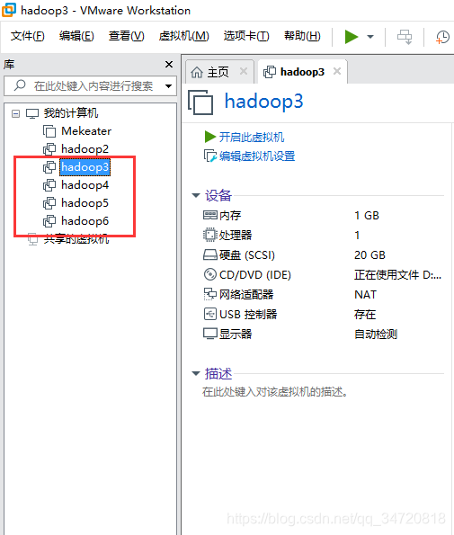454x535 pixels.
Task: Select hadoop4 in the library
Action: 85,185
